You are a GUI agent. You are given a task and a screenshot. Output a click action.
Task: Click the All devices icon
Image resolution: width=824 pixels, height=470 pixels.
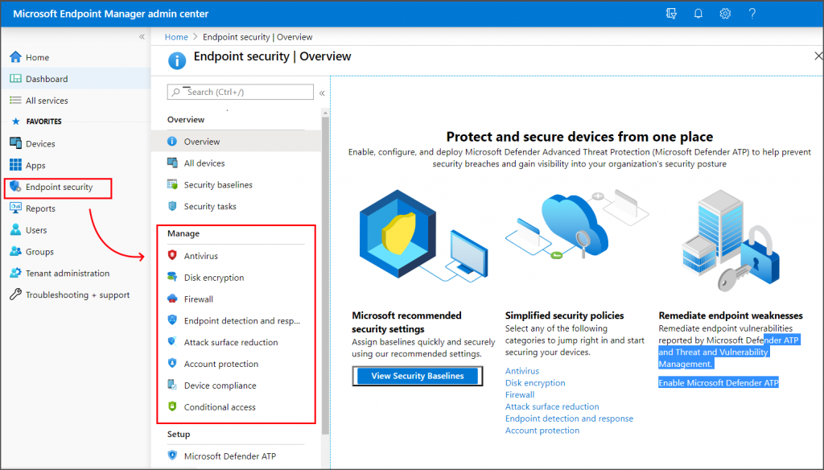point(172,163)
